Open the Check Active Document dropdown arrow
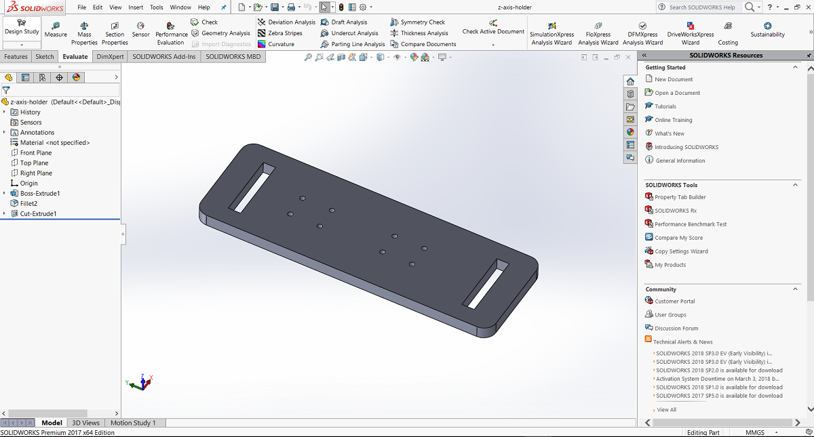 pos(493,45)
